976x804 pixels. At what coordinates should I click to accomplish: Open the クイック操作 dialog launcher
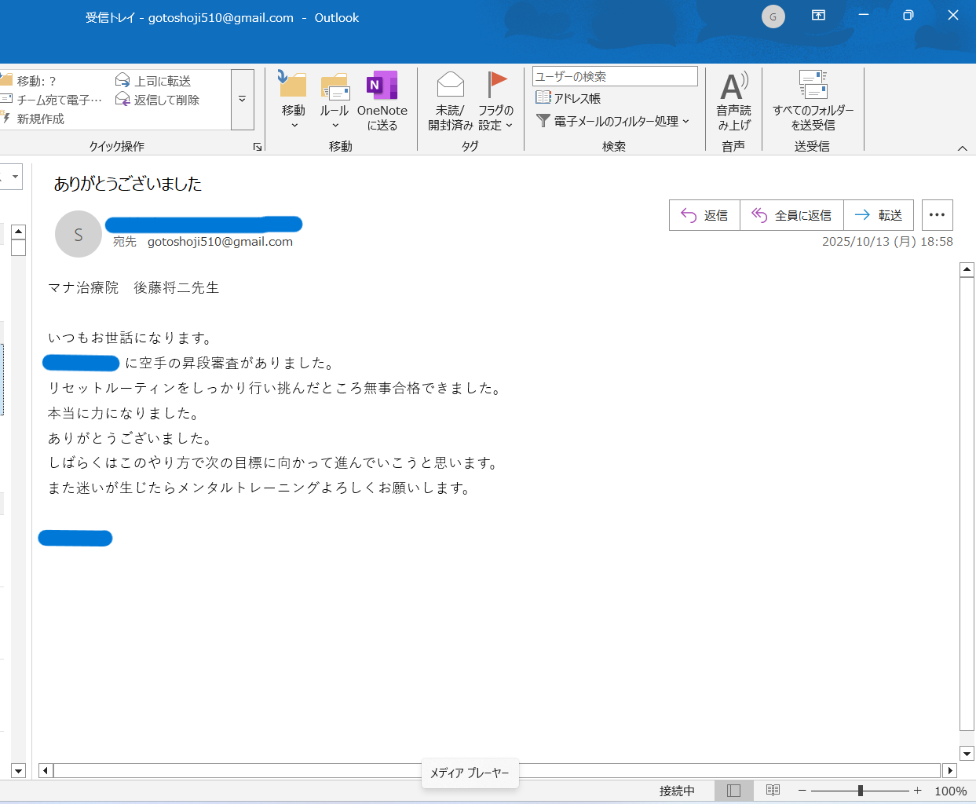pyautogui.click(x=257, y=147)
